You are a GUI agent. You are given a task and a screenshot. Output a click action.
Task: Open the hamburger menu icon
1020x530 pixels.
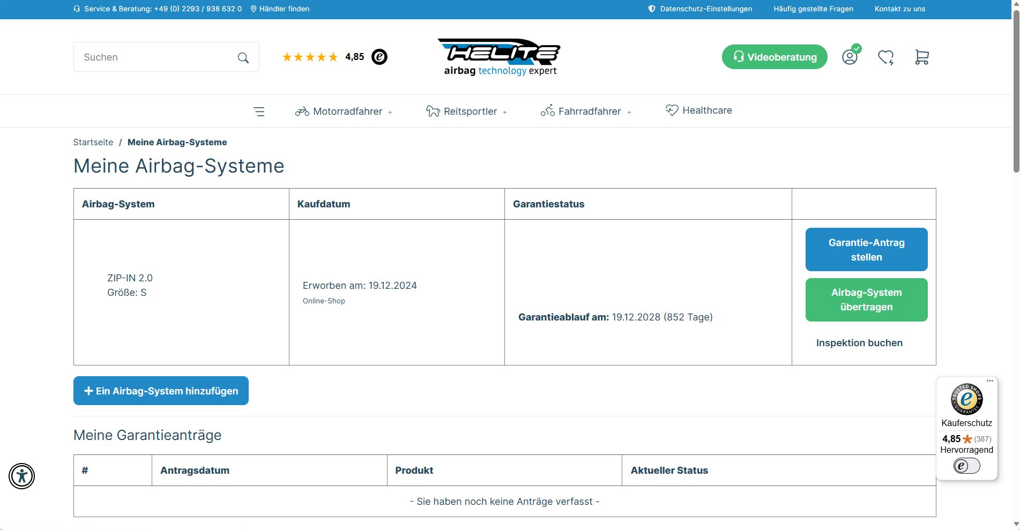(x=259, y=111)
